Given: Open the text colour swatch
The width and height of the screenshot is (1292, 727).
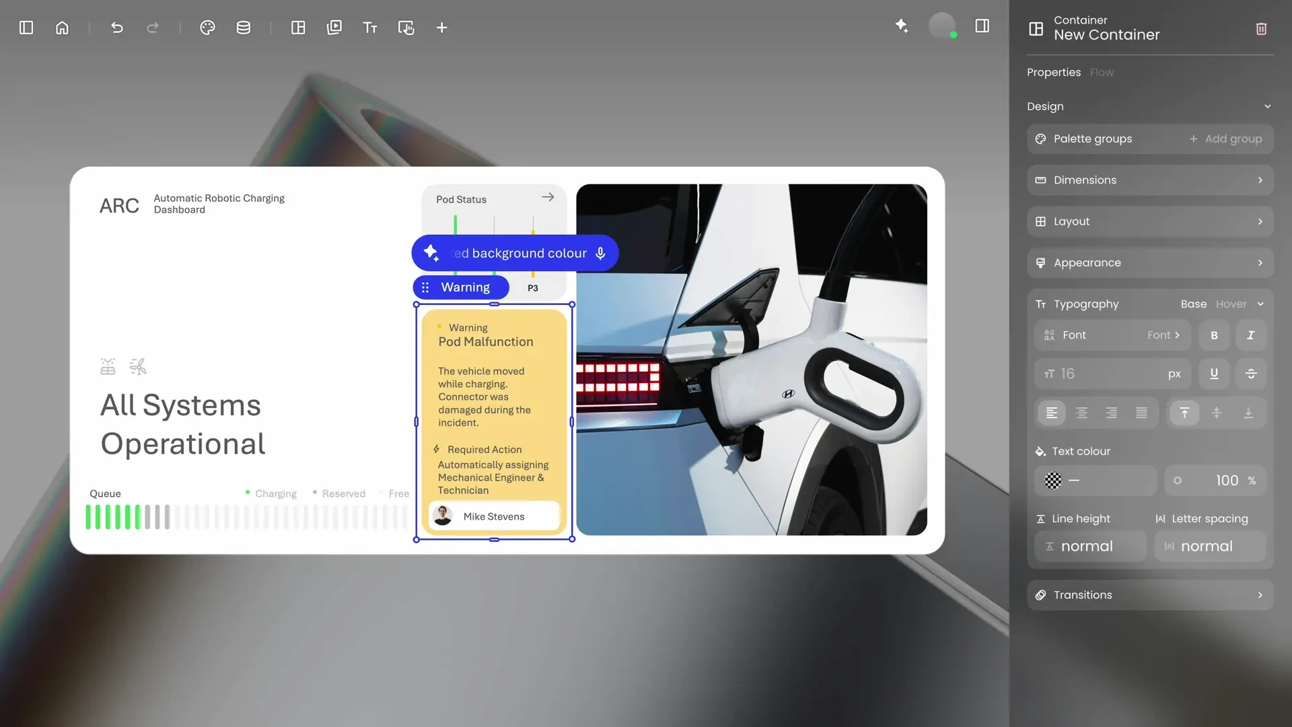Looking at the screenshot, I should tap(1053, 481).
